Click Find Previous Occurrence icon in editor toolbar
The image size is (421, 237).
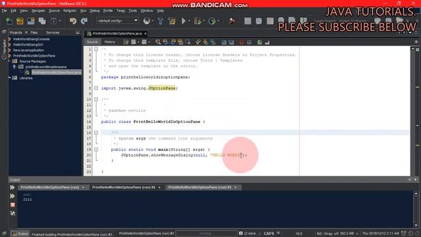165,42
